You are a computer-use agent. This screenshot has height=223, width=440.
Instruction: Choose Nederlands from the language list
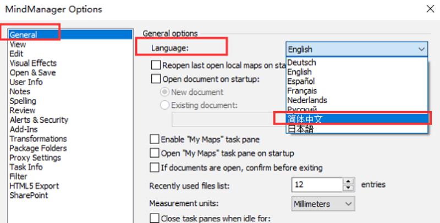357,100
